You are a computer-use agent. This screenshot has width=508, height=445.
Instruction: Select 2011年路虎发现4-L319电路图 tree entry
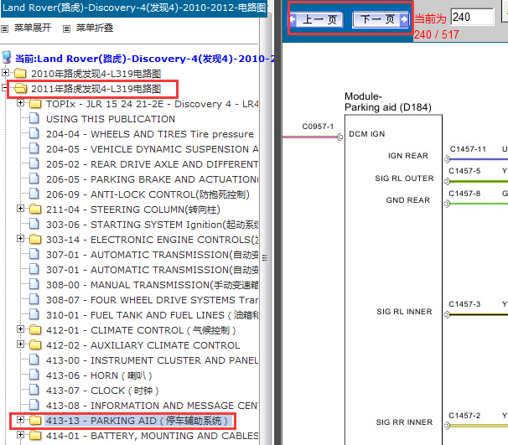tap(96, 89)
